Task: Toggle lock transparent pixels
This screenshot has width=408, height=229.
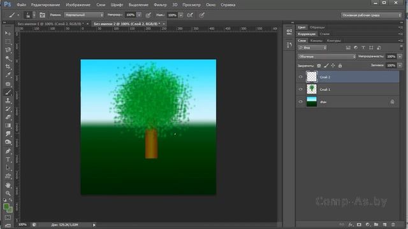Action: click(x=319, y=66)
